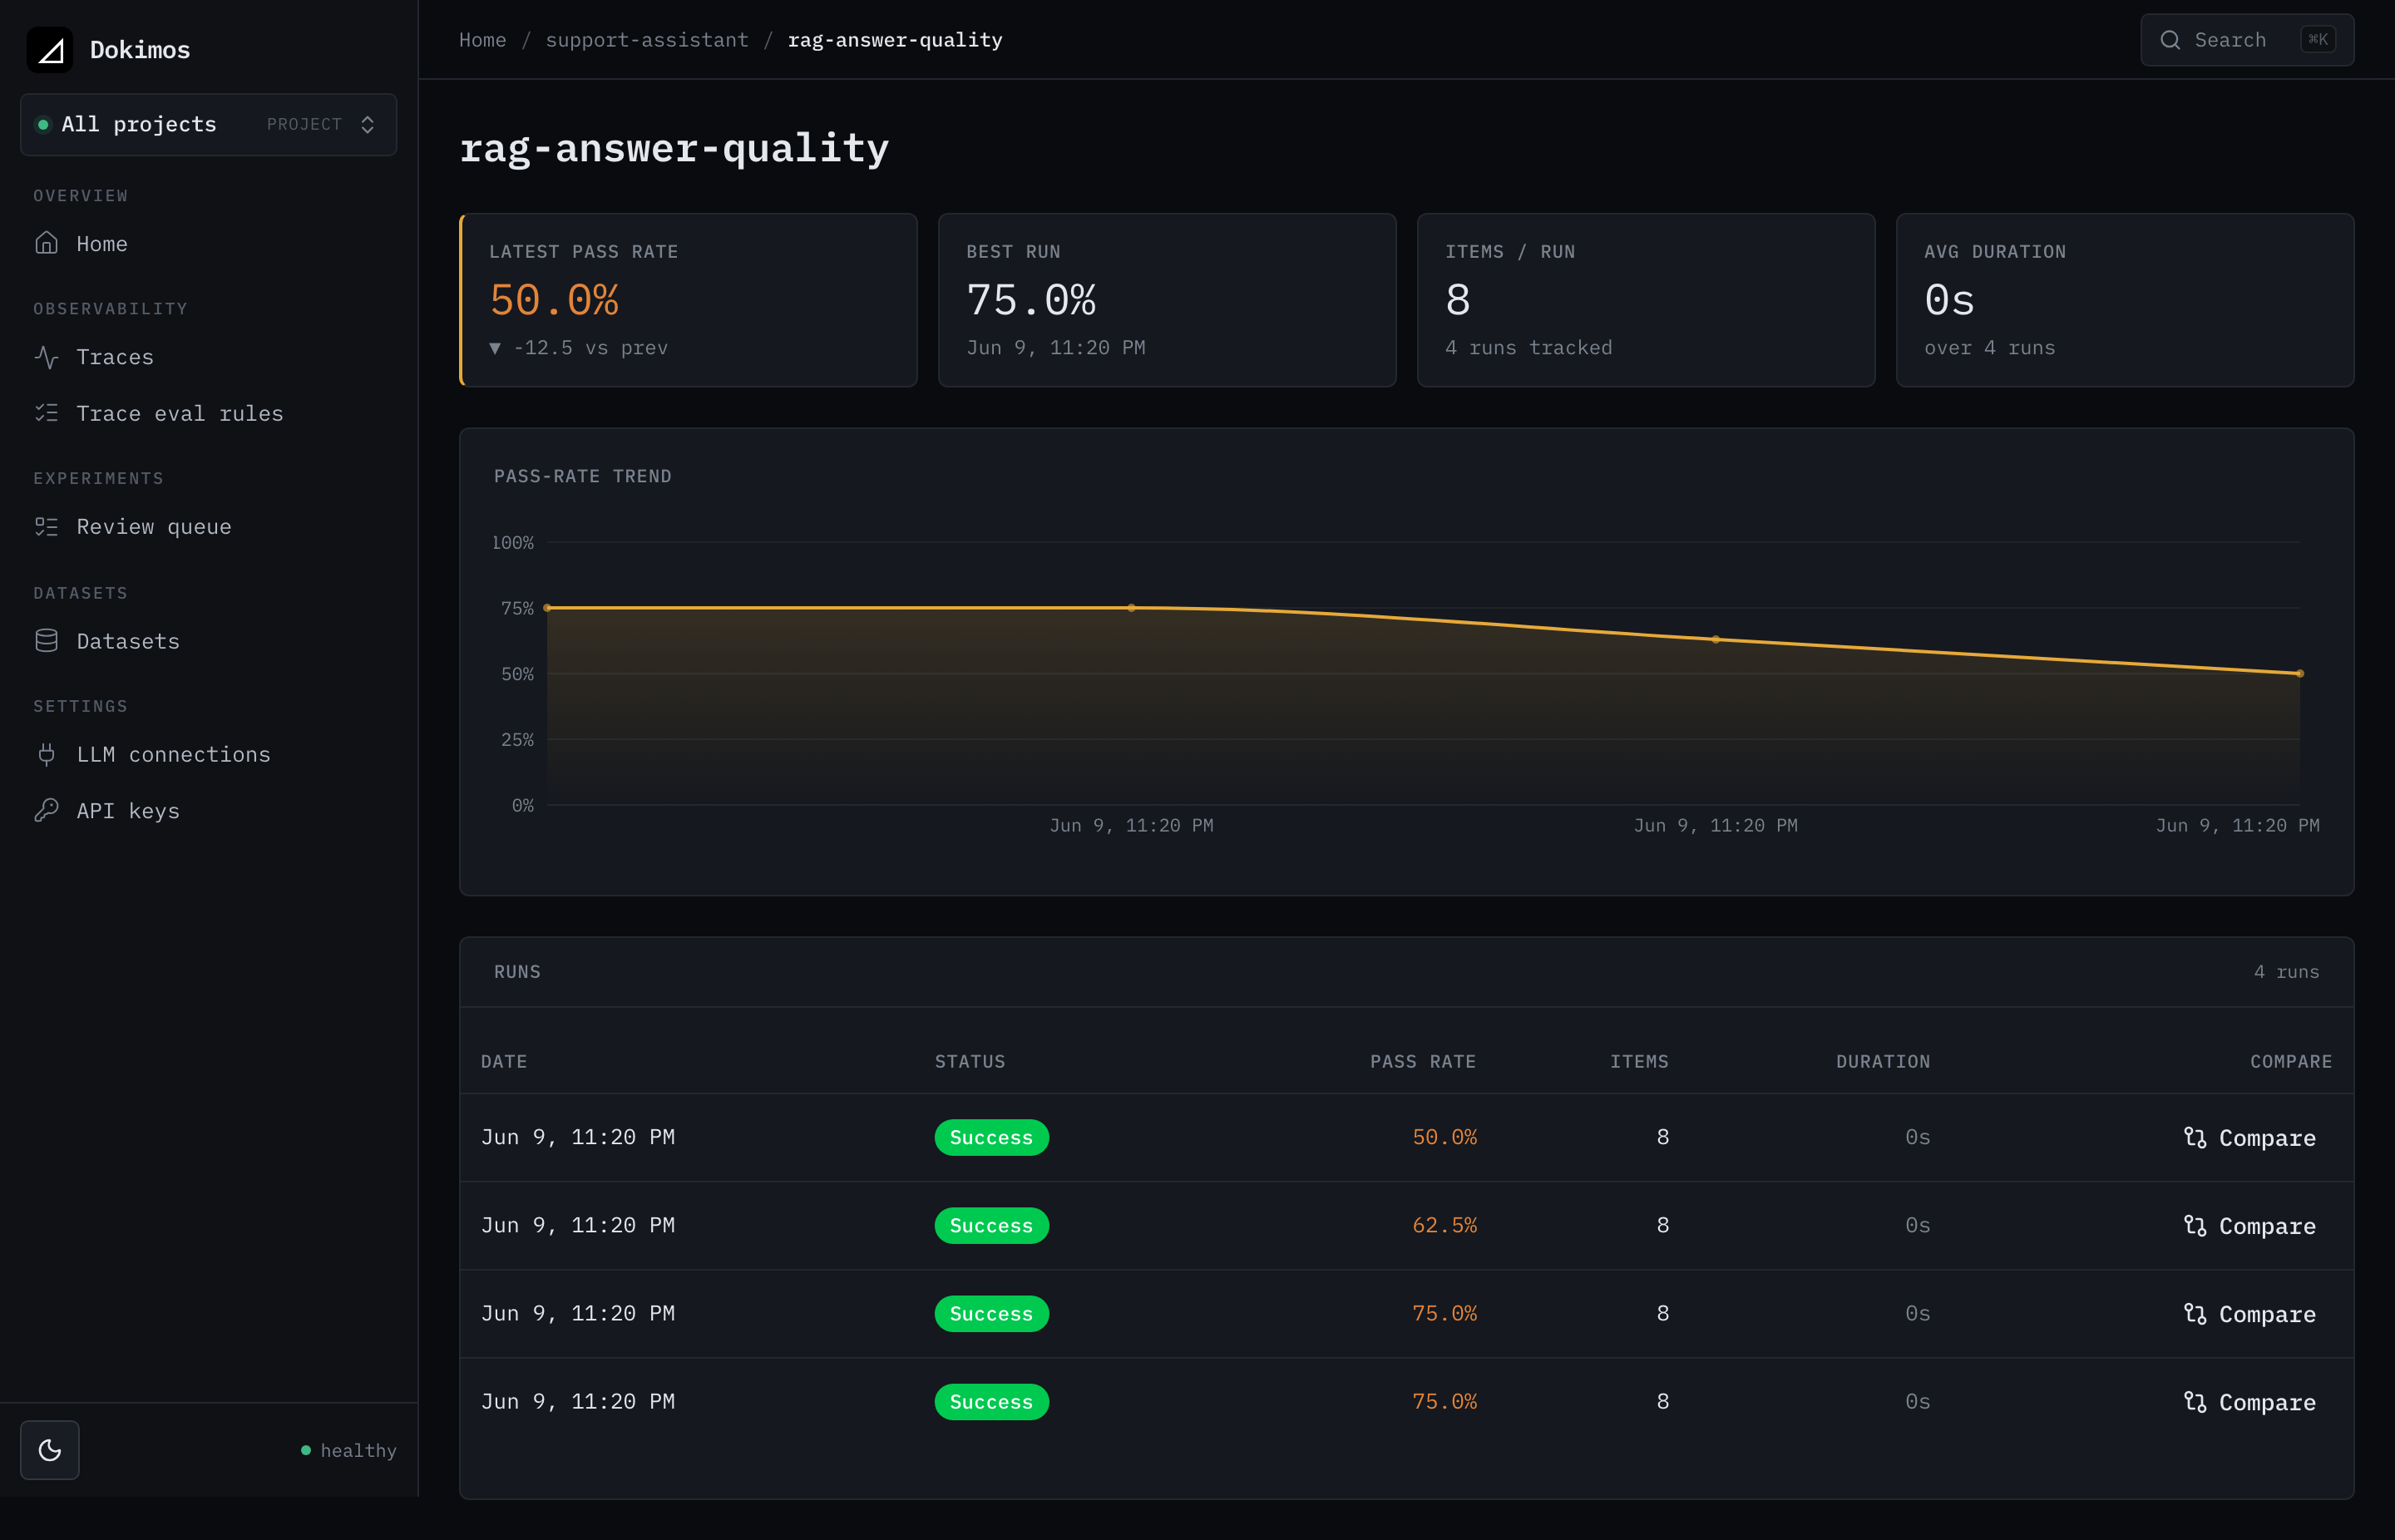Viewport: 2395px width, 1540px height.
Task: Toggle dark mode with the moon button
Action: click(x=50, y=1450)
